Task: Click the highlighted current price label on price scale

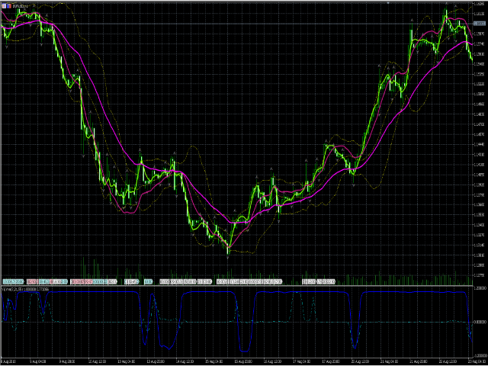Action: [x=480, y=24]
